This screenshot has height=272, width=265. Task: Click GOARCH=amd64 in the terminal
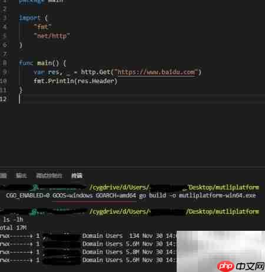click(x=116, y=195)
